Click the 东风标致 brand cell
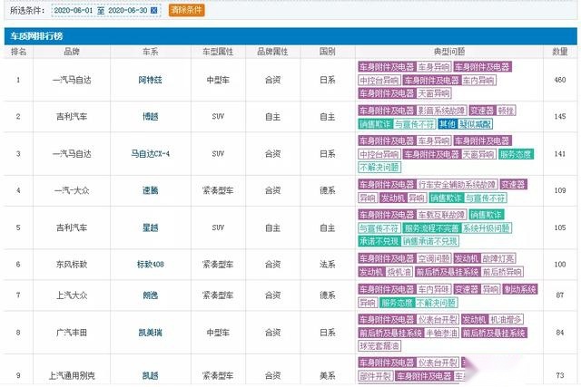Image resolution: width=581 pixels, height=387 pixels. pos(72,265)
